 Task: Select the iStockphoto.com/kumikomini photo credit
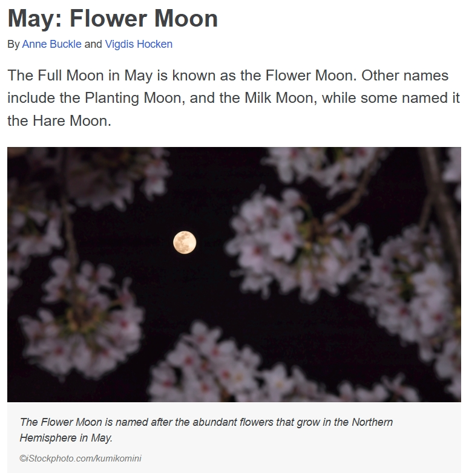(x=80, y=458)
